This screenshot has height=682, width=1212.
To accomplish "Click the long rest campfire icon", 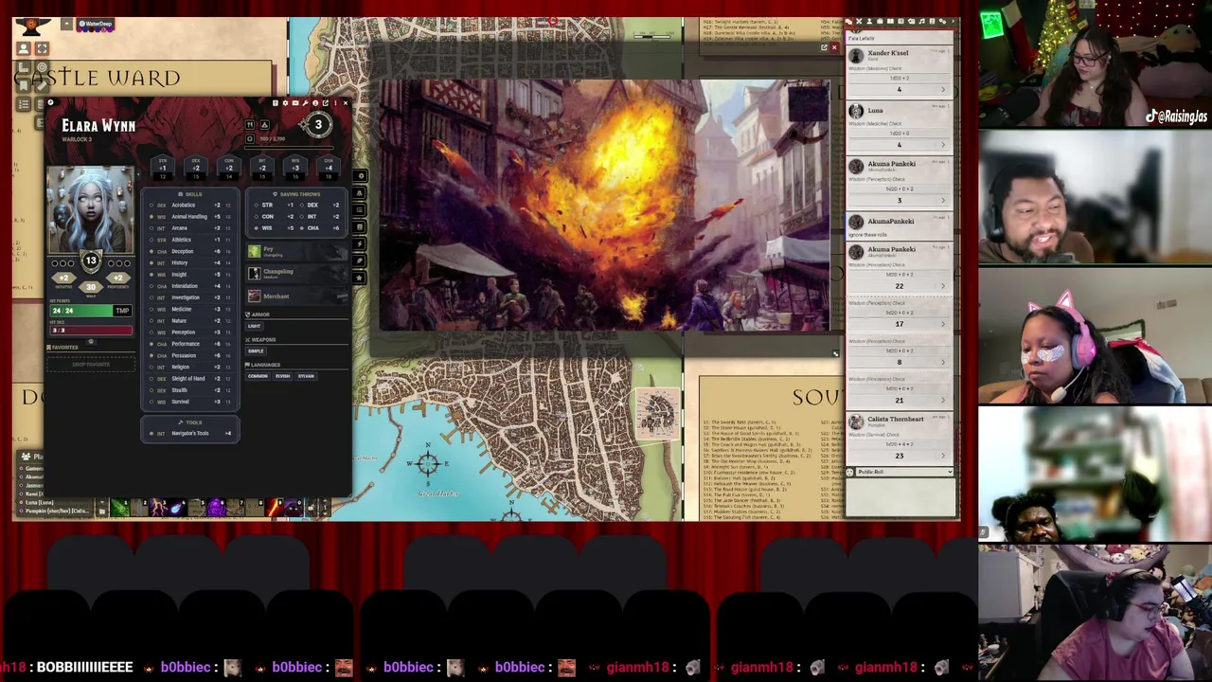I will click(264, 124).
